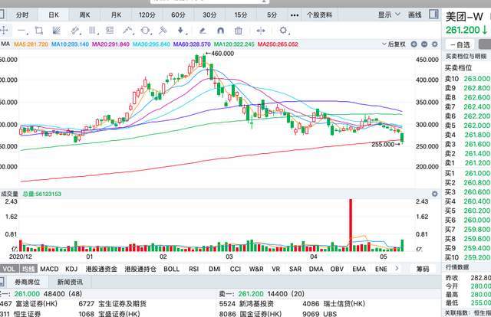
Task: Toggle the right sidebar layout icon
Action: [x=433, y=14]
